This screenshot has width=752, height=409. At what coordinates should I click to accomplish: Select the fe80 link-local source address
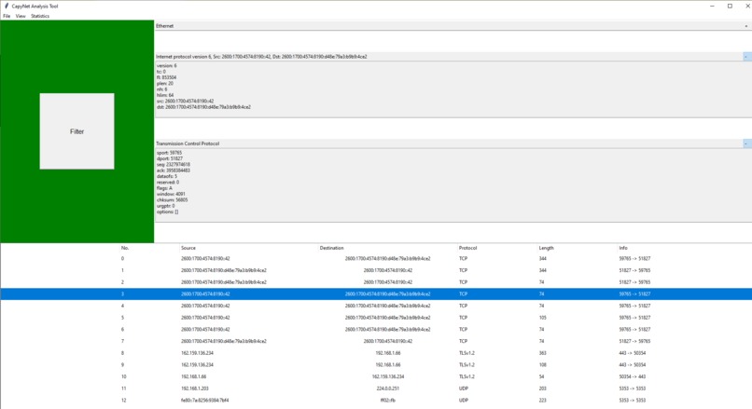click(x=204, y=401)
